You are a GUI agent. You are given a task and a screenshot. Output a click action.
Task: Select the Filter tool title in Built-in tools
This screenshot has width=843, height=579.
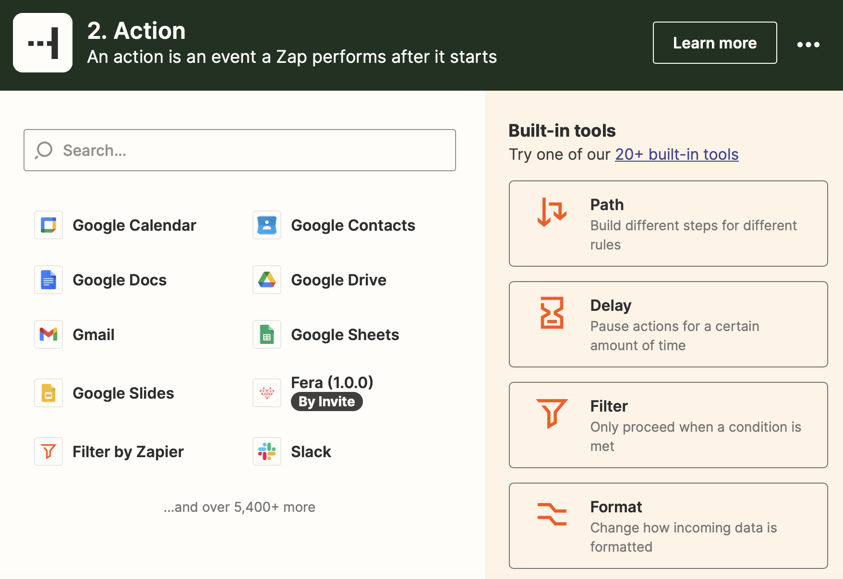click(x=609, y=406)
